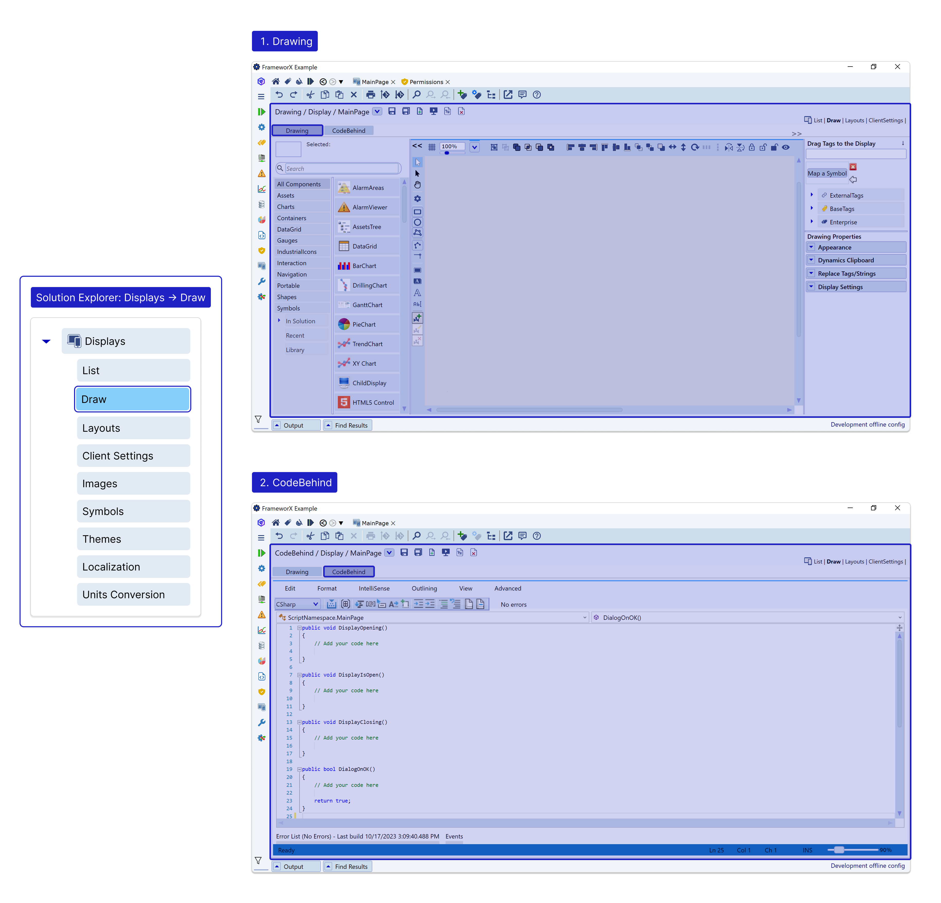Screen dimensions: 941x903
Task: Click the green run play sidebar icon
Action: click(x=261, y=112)
